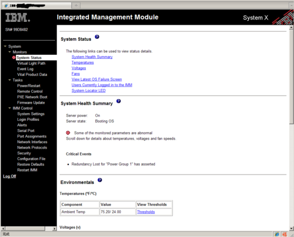This screenshot has height=237, width=294.
Task: Click the Ambient Temp table cell
Action: [x=80, y=212]
